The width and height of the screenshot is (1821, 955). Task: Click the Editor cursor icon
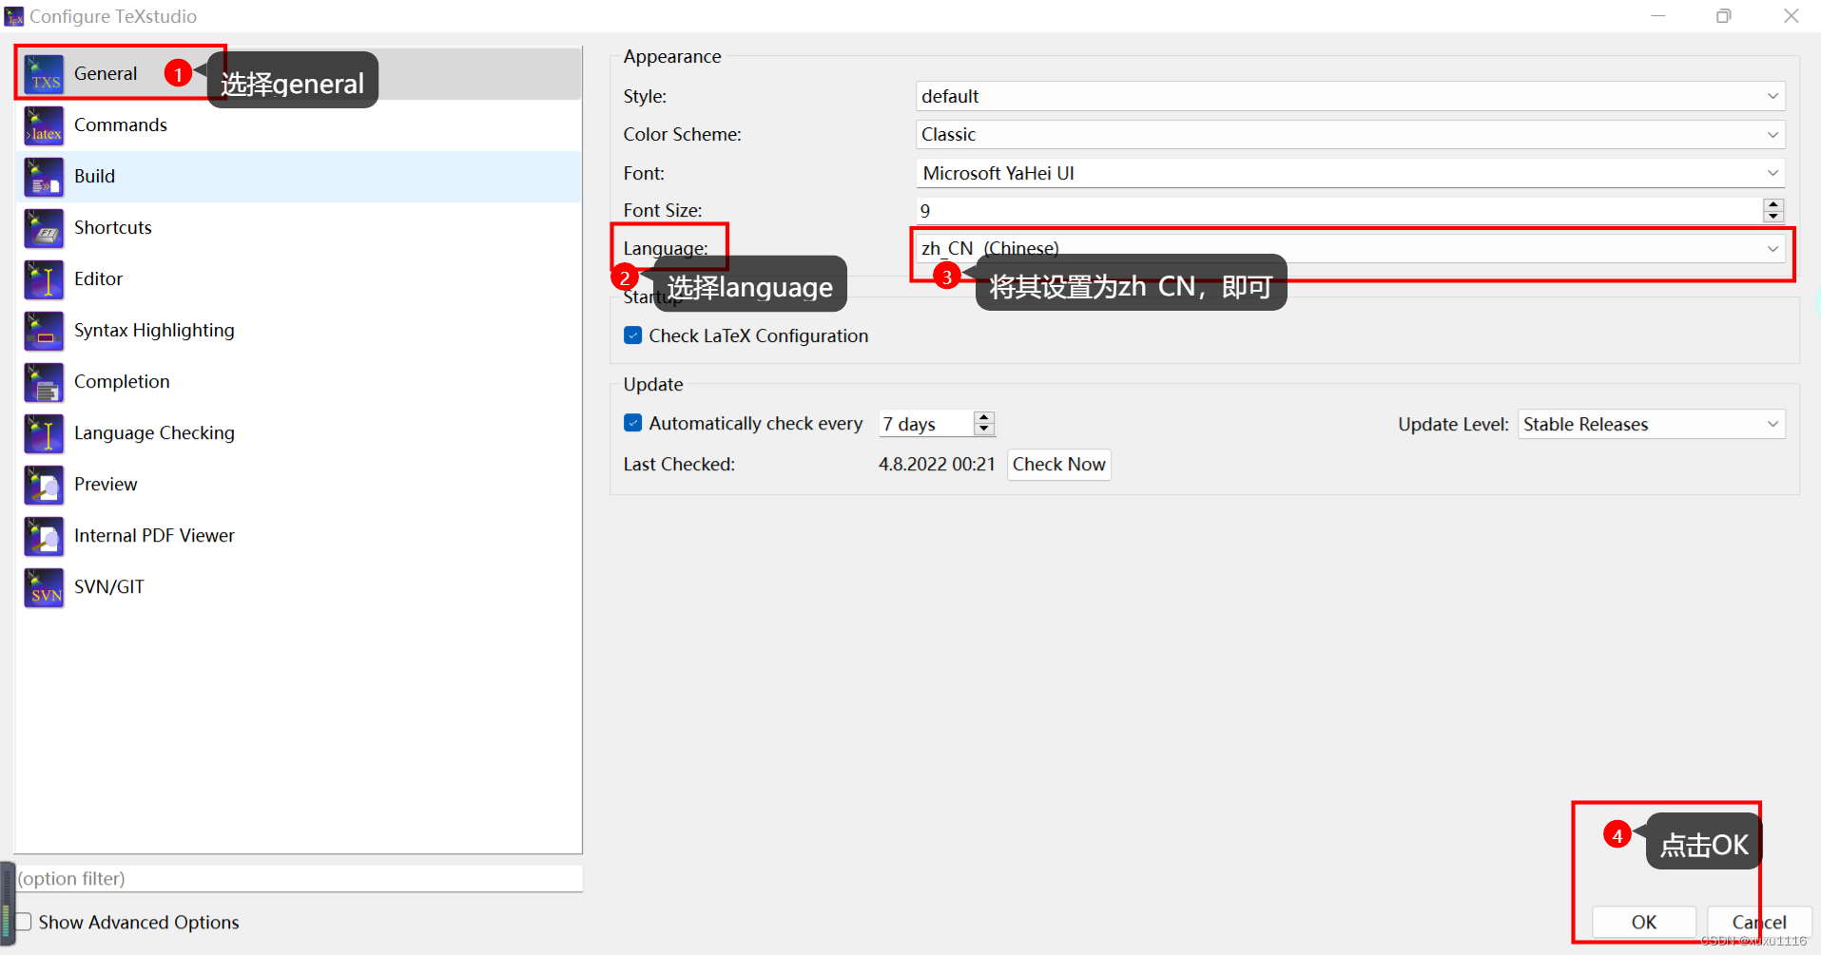44,279
